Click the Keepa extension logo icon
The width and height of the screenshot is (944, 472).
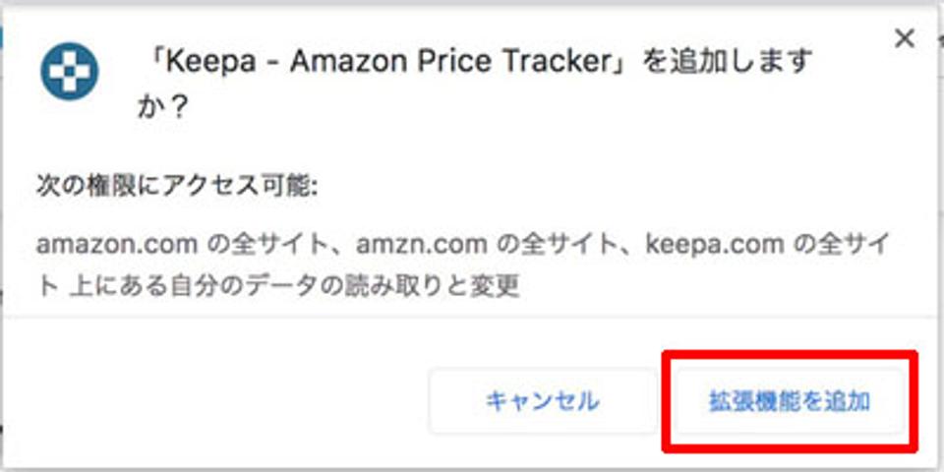coord(69,72)
